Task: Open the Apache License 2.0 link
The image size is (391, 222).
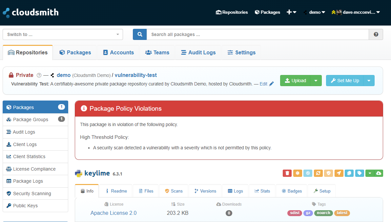Action: coord(113,213)
